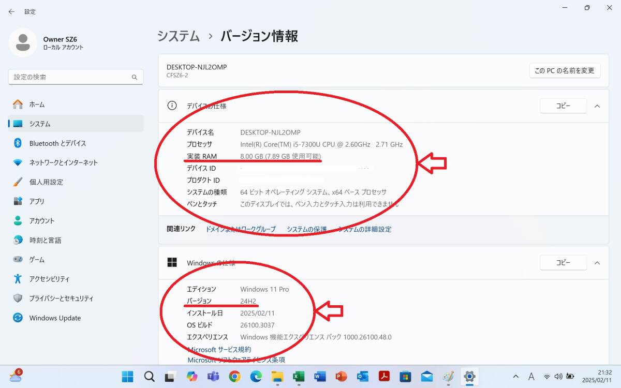Click the device specifications info icon
Viewport: 621px width, 388px height.
172,106
